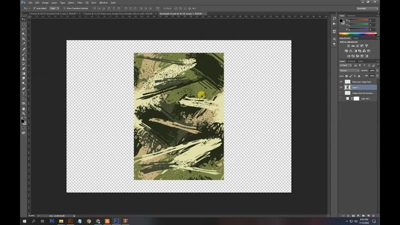Add a Curves adjustment
This screenshot has height=225, width=400.
click(x=357, y=46)
